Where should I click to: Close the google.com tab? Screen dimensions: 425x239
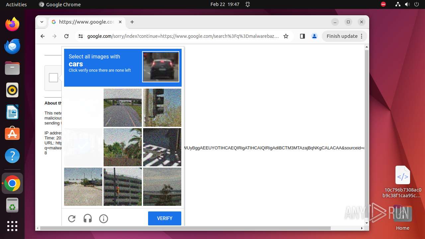point(120,22)
